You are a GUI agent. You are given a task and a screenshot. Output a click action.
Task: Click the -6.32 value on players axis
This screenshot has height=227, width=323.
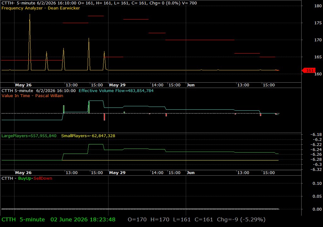(316, 170)
